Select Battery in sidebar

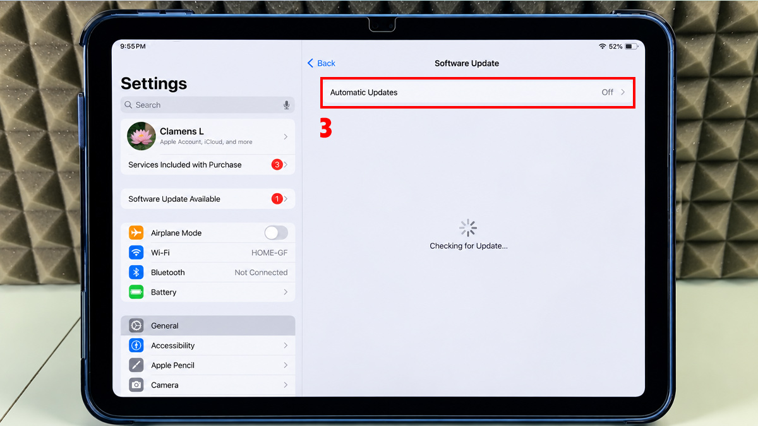click(208, 292)
